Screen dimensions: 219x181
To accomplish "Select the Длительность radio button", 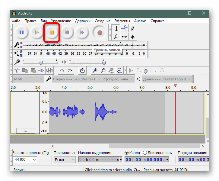I will pos(145,153).
